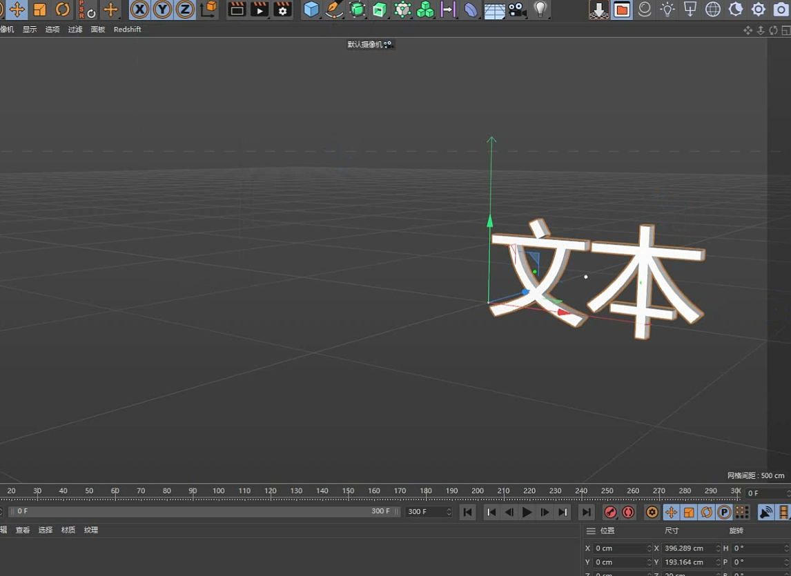Select the Move tool
Viewport: 791px width, 576px height.
point(17,10)
